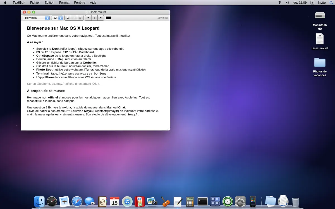The height and width of the screenshot is (209, 335).
Task: Click the jeu. 11:09 clock
Action: (300, 3)
